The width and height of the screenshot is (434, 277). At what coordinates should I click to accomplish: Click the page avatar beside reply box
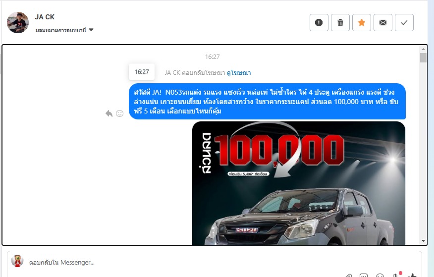point(17,261)
